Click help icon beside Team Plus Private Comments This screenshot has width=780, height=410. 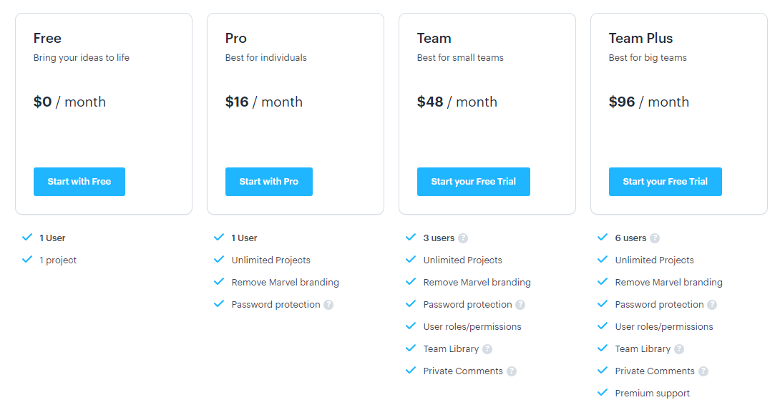click(x=703, y=371)
